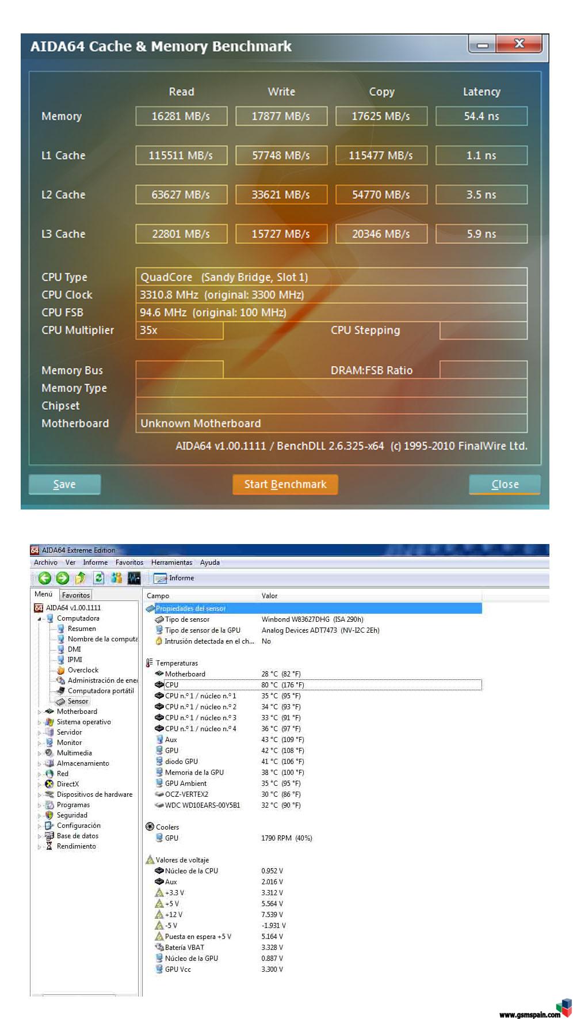The width and height of the screenshot is (573, 1019).
Task: Click the Memory Read value 16281 MB/s
Action: (x=181, y=116)
